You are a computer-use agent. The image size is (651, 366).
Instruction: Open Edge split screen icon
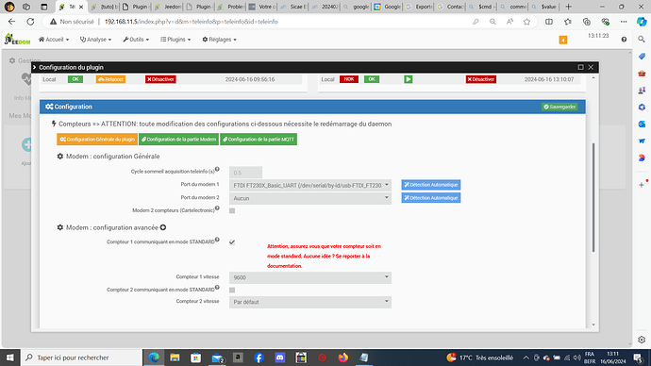549,22
